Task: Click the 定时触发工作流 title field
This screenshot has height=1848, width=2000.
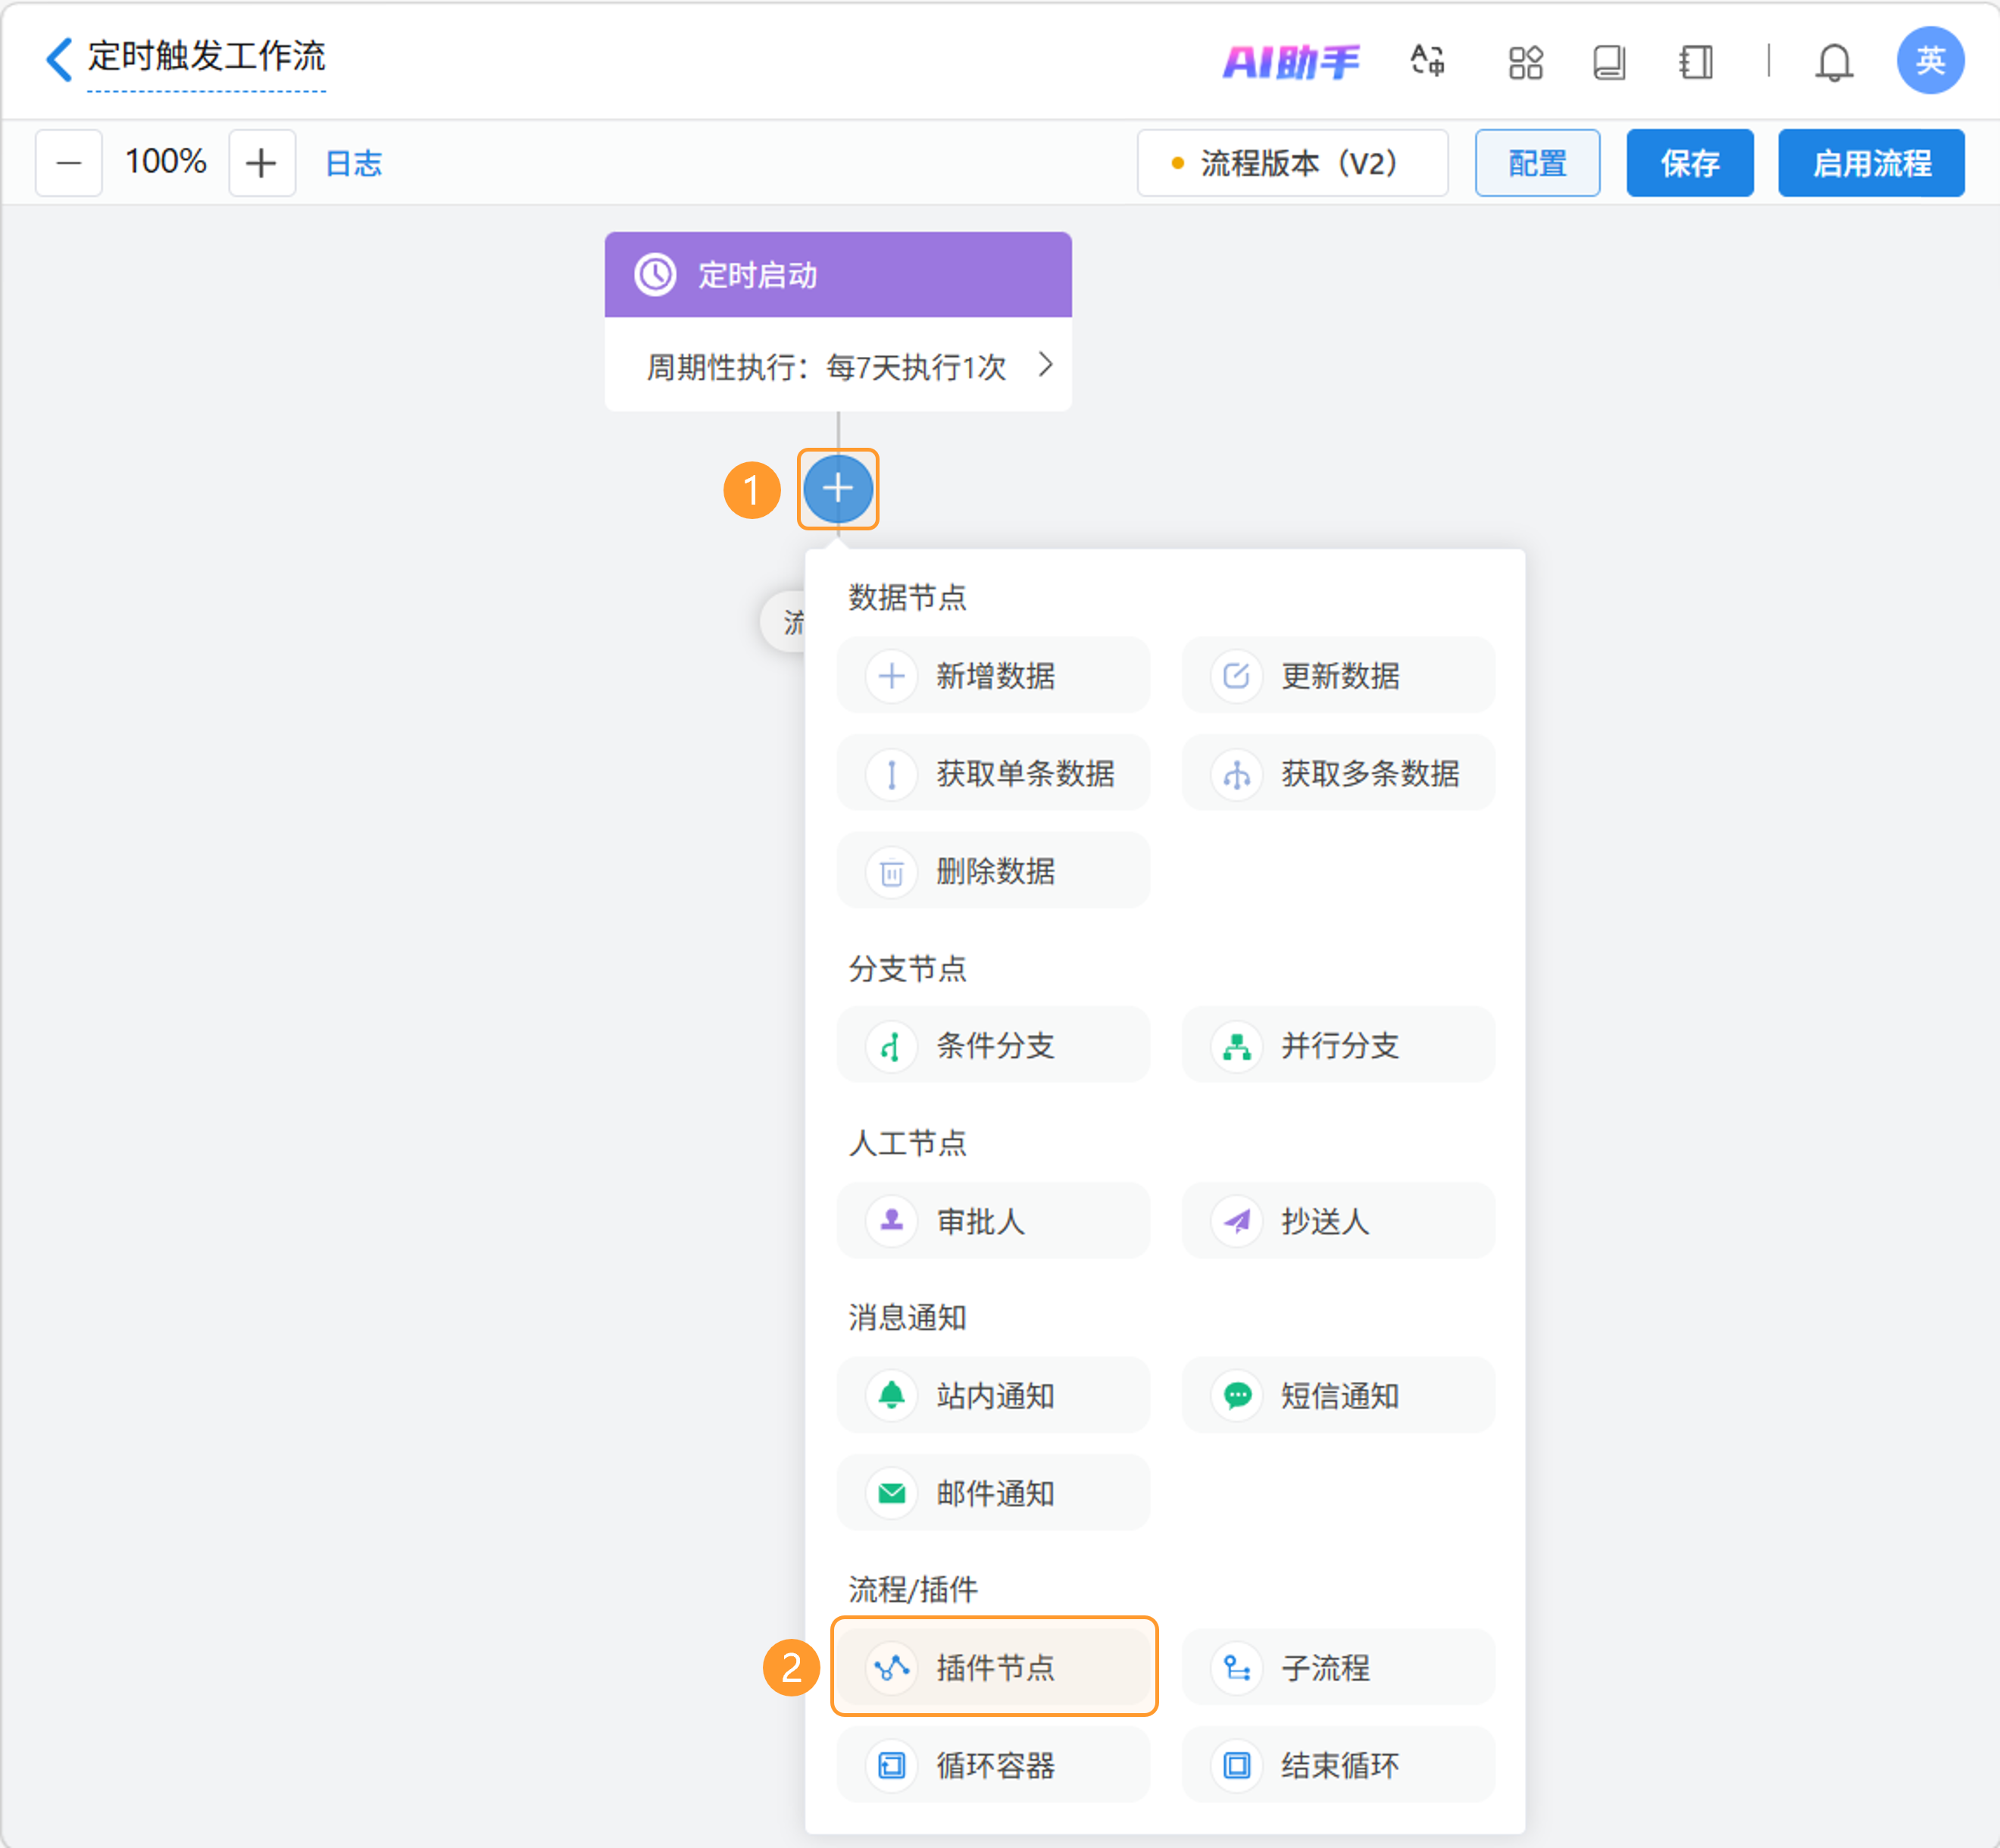Action: [206, 56]
